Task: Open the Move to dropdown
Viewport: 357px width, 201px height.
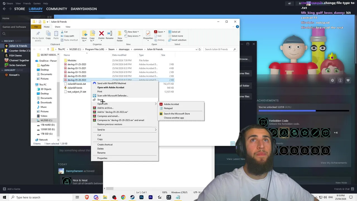Action: [84, 39]
